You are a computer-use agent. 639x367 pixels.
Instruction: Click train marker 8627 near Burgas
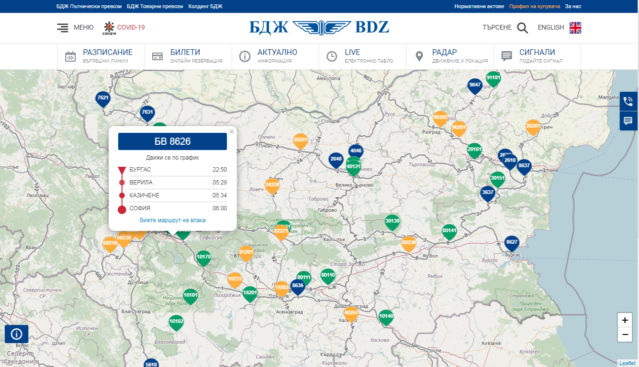[x=512, y=243]
